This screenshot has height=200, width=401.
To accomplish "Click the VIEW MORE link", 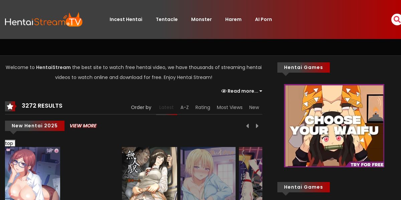I will [83, 126].
